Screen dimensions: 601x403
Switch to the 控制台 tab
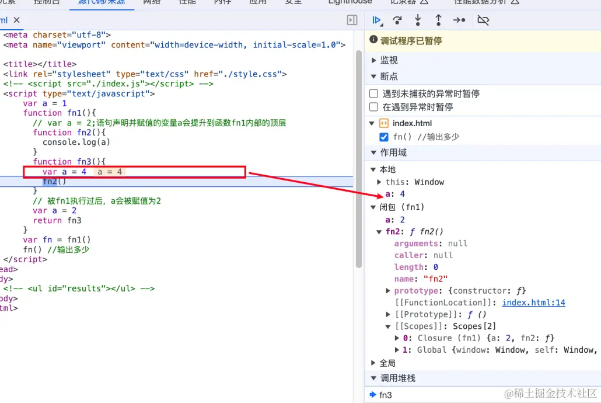pos(47,2)
